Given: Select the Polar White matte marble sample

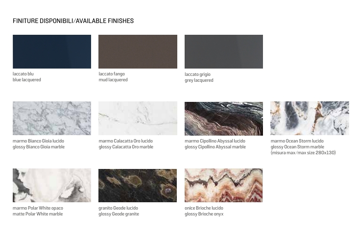Looking at the screenshot, I should [52, 186].
